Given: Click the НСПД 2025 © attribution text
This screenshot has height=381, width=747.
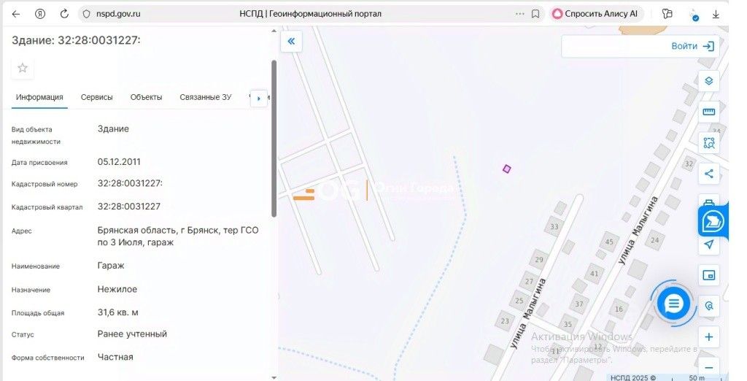Looking at the screenshot, I should [x=632, y=377].
